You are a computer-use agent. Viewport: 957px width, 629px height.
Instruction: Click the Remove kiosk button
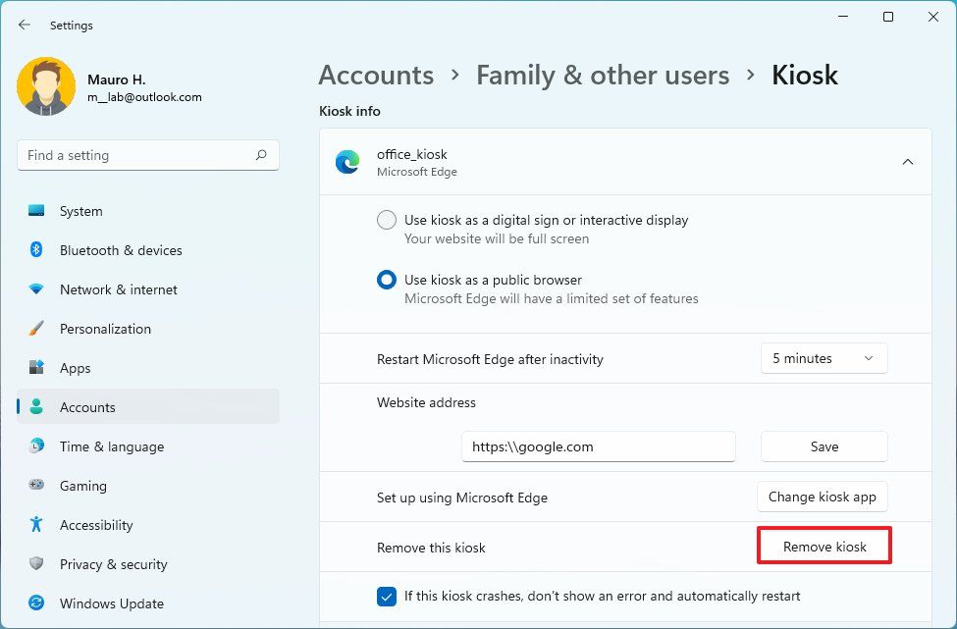tap(824, 546)
